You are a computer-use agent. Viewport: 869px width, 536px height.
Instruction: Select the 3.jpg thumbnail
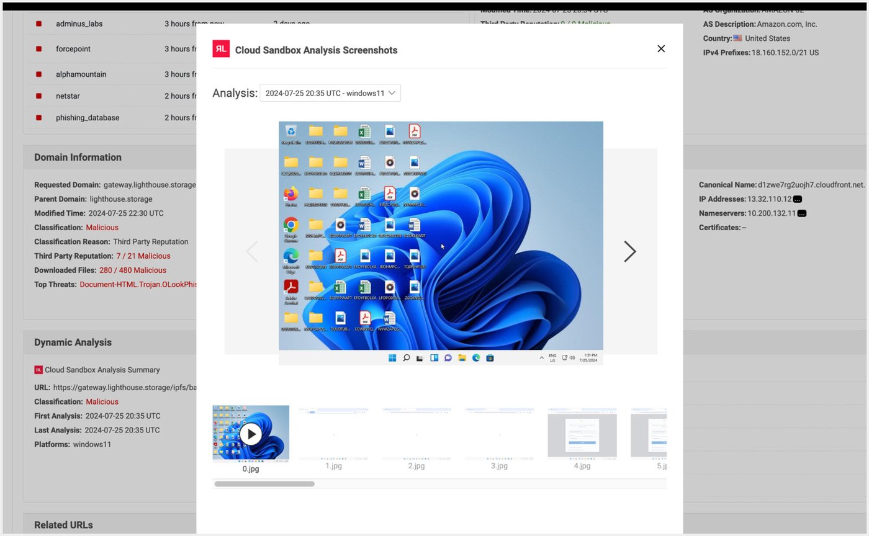500,433
